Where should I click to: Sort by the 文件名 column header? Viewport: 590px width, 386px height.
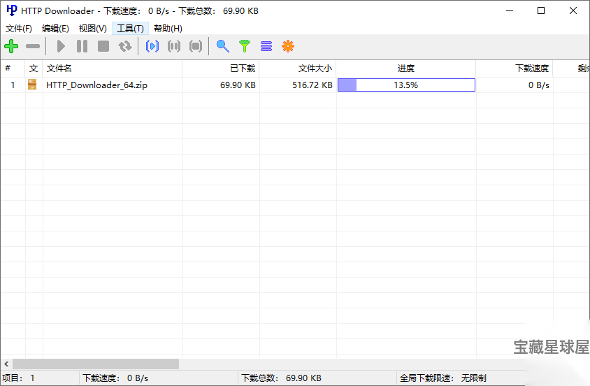coord(112,69)
